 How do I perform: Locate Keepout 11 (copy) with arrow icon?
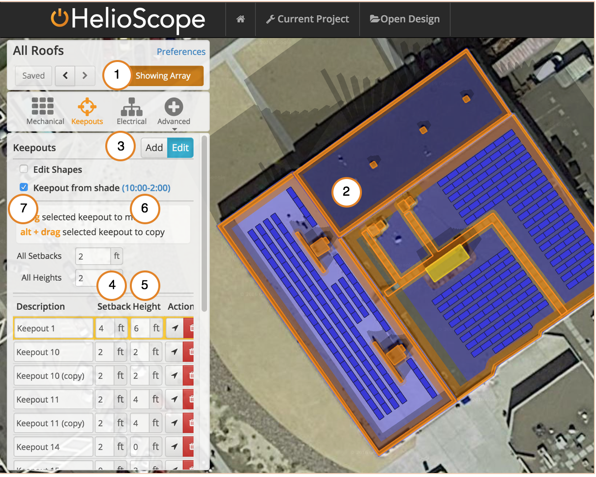pos(174,423)
